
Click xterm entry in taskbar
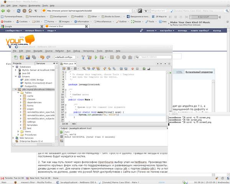tap(161, 182)
